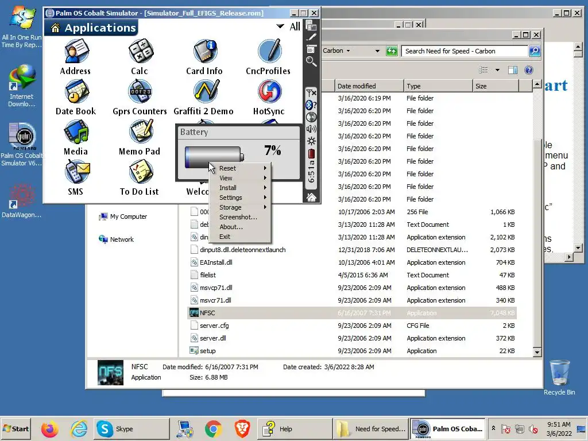The width and height of the screenshot is (588, 441).
Task: Open the All category dropdown in Palm launcher
Action: coord(288,26)
